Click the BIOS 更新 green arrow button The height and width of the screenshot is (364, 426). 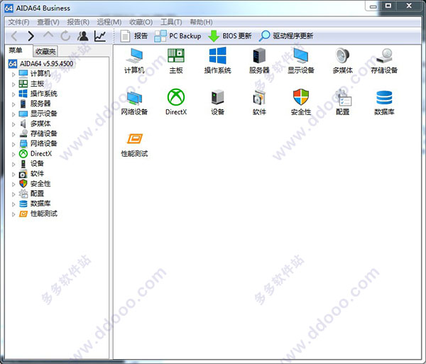point(229,35)
